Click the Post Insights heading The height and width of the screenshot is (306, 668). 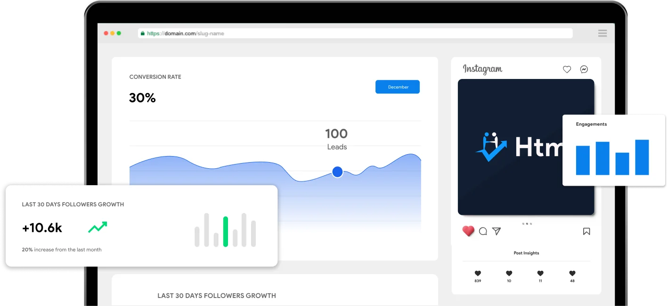click(x=526, y=253)
